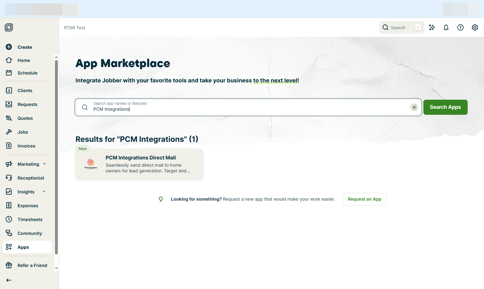
Task: Open the Expenses page
Action: click(x=27, y=206)
